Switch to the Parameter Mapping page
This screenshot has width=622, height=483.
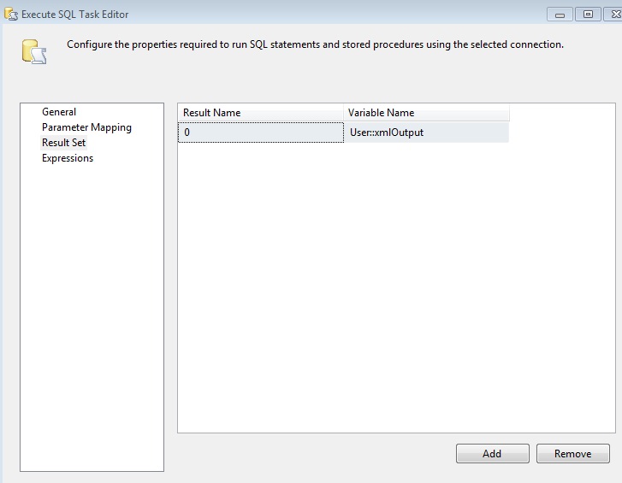pyautogui.click(x=86, y=127)
